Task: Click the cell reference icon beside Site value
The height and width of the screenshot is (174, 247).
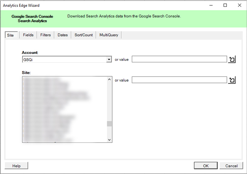Action: pos(232,80)
